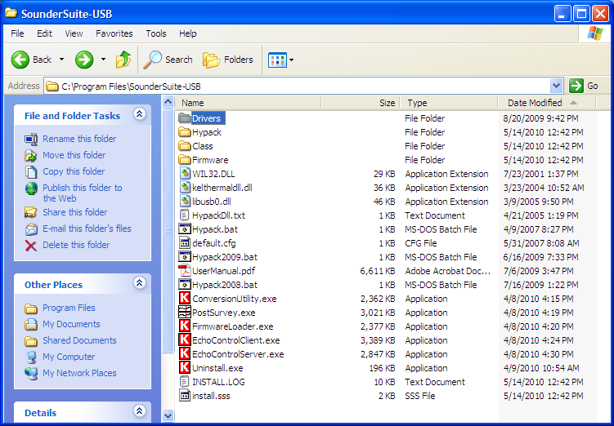Open the Views dropdown button
This screenshot has width=614, height=426.
[x=281, y=60]
